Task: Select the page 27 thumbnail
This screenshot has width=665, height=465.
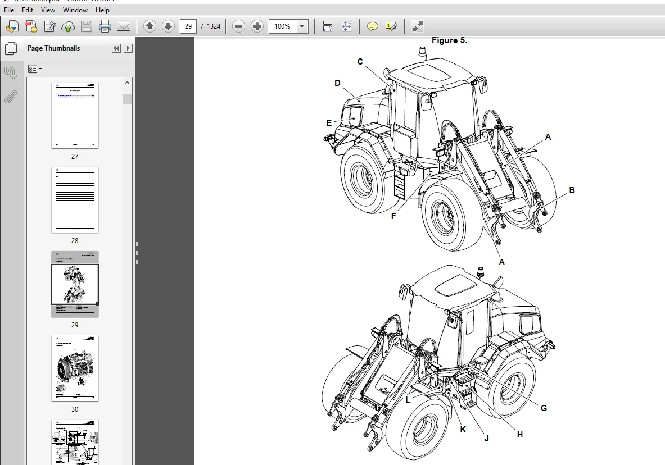Action: pos(75,115)
